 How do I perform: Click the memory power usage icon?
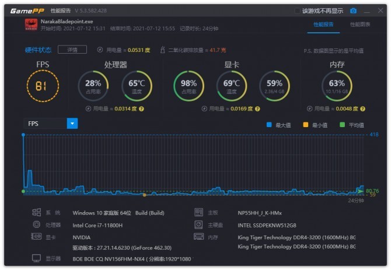309,109
